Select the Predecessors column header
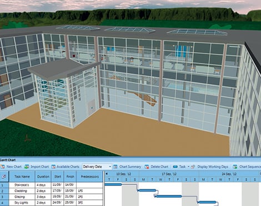Viewport: 261px width, 206px height. (90, 177)
